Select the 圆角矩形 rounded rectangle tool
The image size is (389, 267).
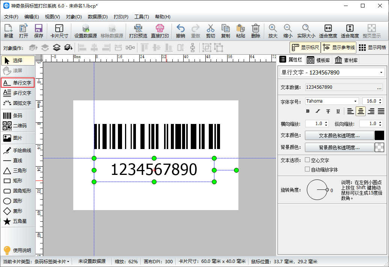(x=18, y=191)
